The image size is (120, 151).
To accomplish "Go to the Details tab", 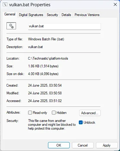I will click(66, 15).
